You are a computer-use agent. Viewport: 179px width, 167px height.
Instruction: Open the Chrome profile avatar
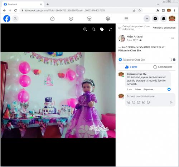[x=169, y=10]
